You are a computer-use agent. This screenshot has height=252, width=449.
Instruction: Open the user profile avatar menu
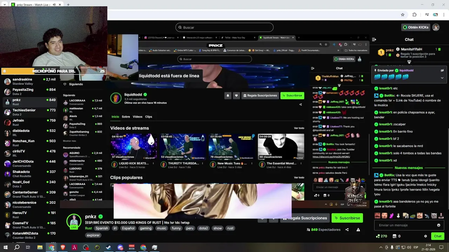tap(436, 27)
